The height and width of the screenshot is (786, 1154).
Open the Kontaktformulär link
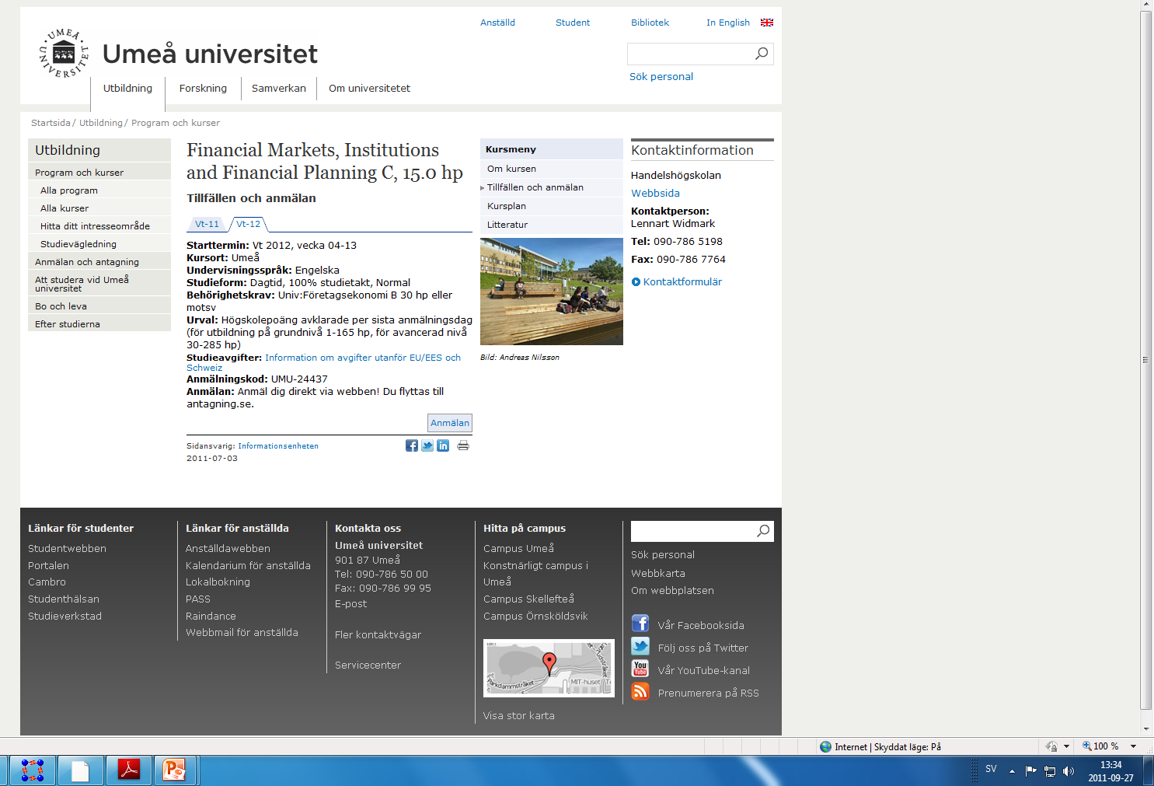click(682, 282)
